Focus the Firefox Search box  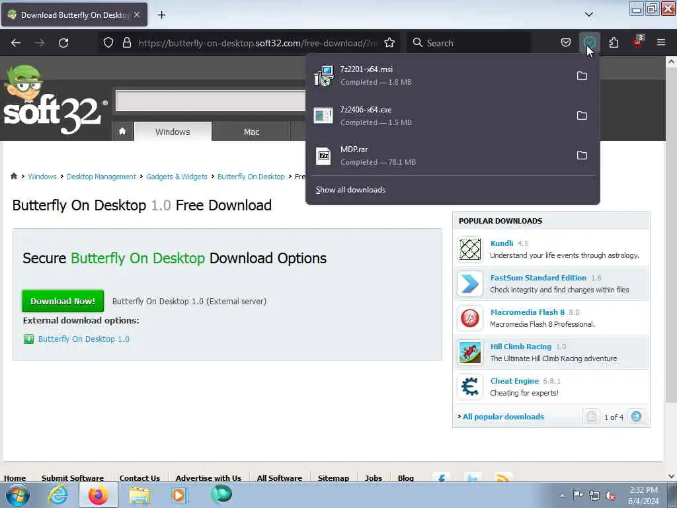[x=469, y=43]
